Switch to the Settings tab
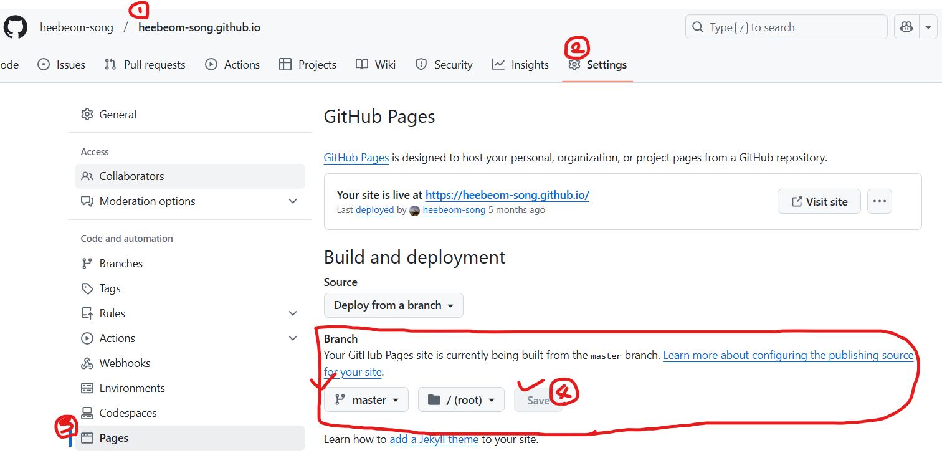 click(x=597, y=65)
